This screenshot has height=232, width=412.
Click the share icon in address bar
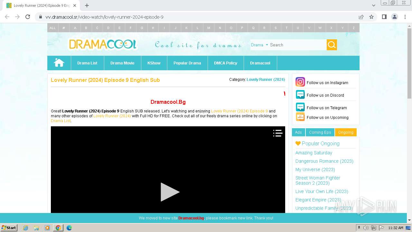(361, 17)
